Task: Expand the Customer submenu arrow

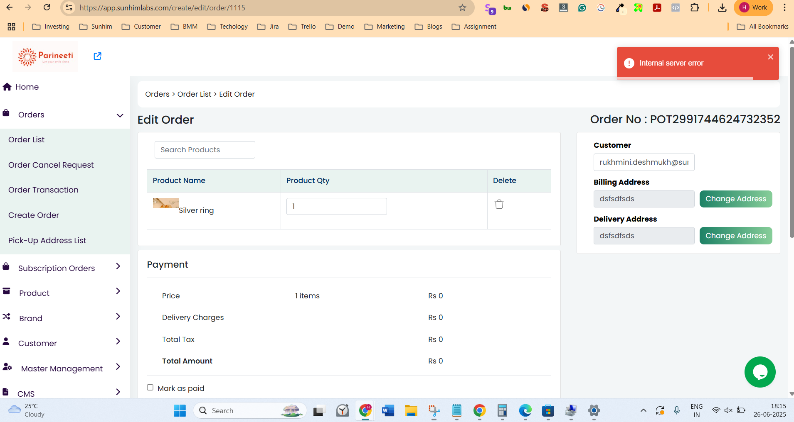Action: [118, 342]
